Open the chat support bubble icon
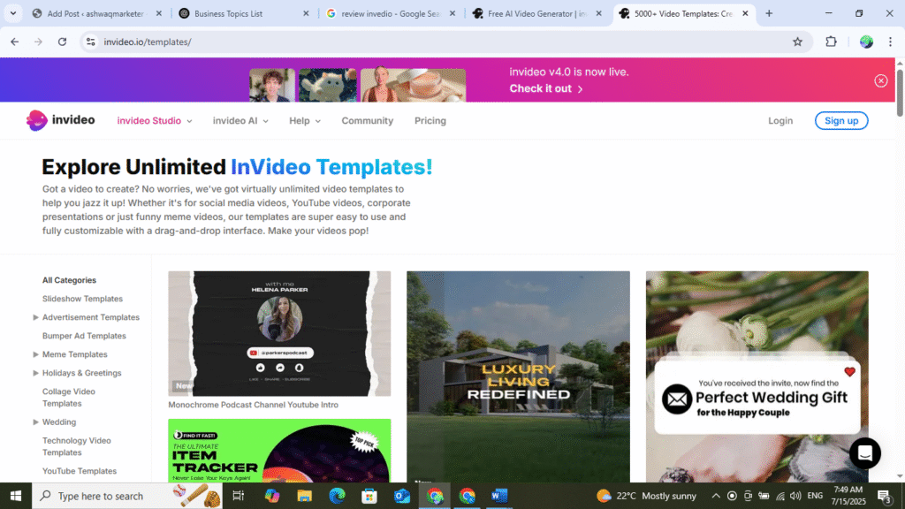 864,453
